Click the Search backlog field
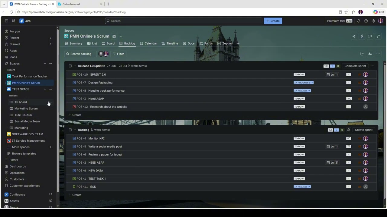This screenshot has width=387, height=217. coord(80,54)
